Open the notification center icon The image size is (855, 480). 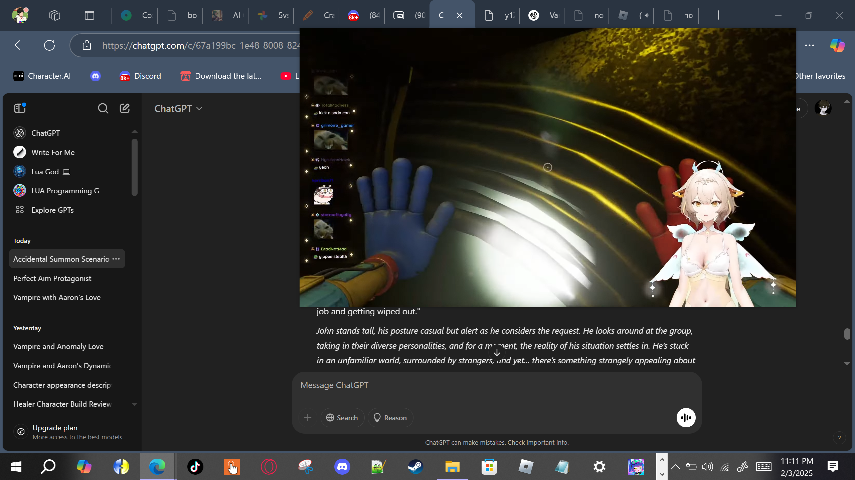point(833,467)
